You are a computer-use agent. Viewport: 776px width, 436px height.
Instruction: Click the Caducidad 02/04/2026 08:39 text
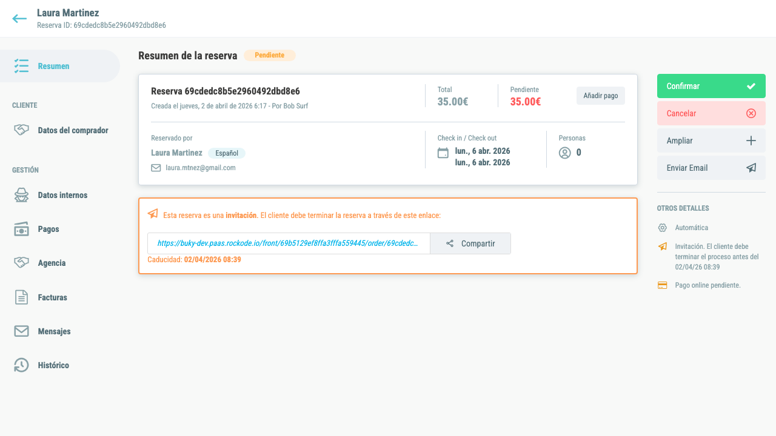[x=195, y=259]
